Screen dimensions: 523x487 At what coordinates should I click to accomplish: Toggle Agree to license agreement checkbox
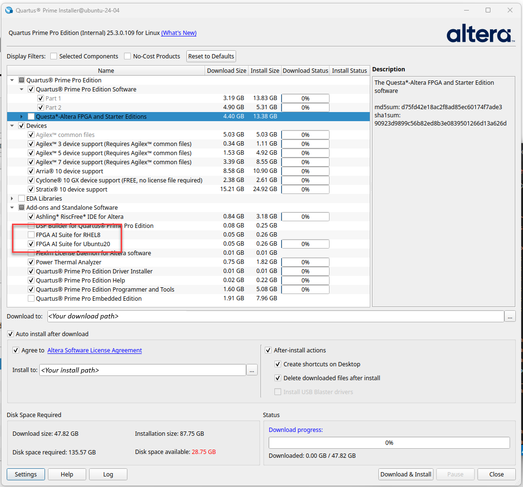click(x=15, y=350)
